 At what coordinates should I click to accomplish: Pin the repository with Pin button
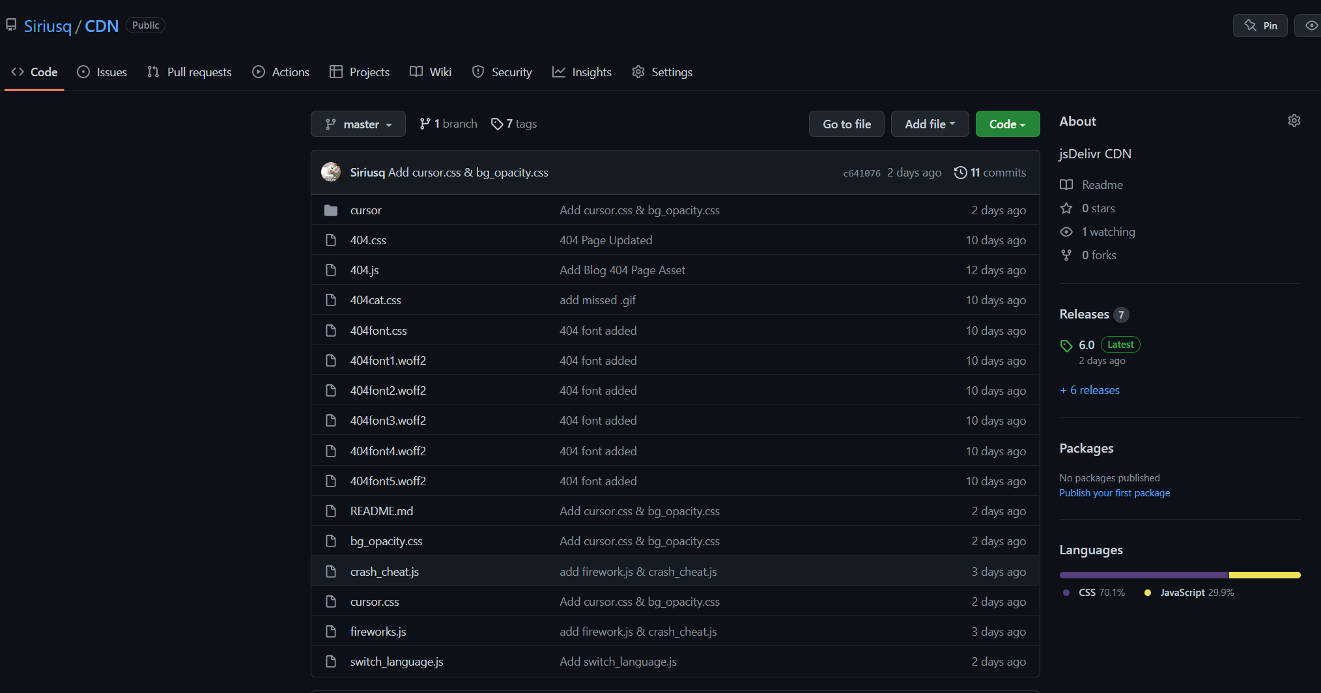tap(1260, 26)
